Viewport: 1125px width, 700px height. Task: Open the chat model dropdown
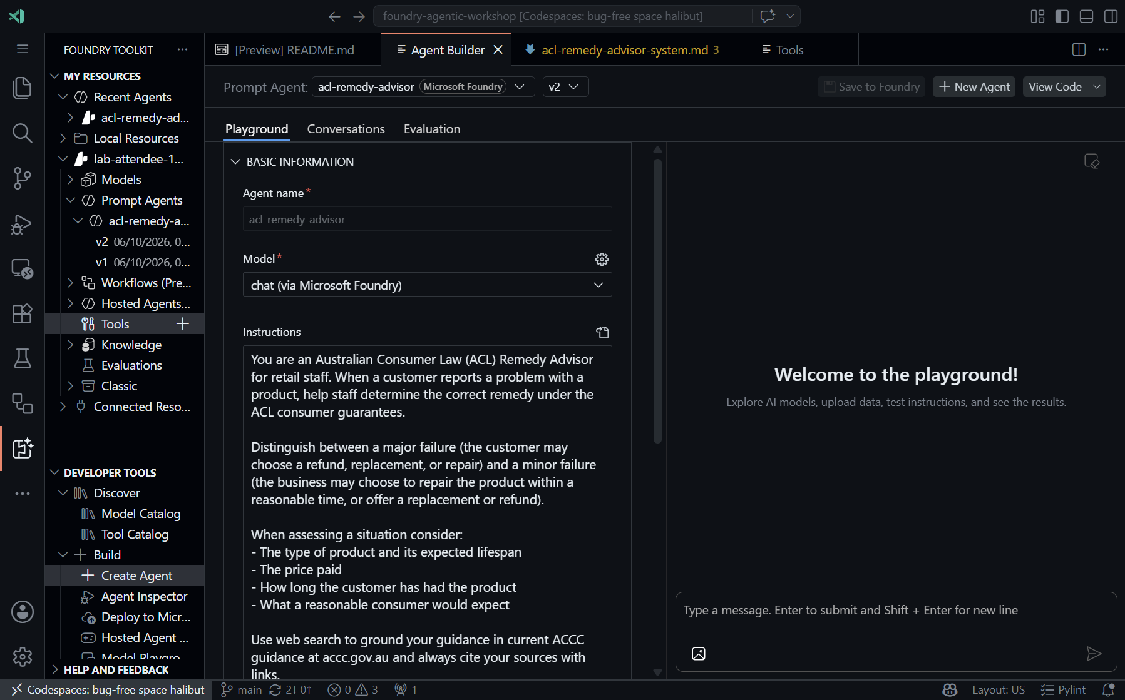[427, 285]
